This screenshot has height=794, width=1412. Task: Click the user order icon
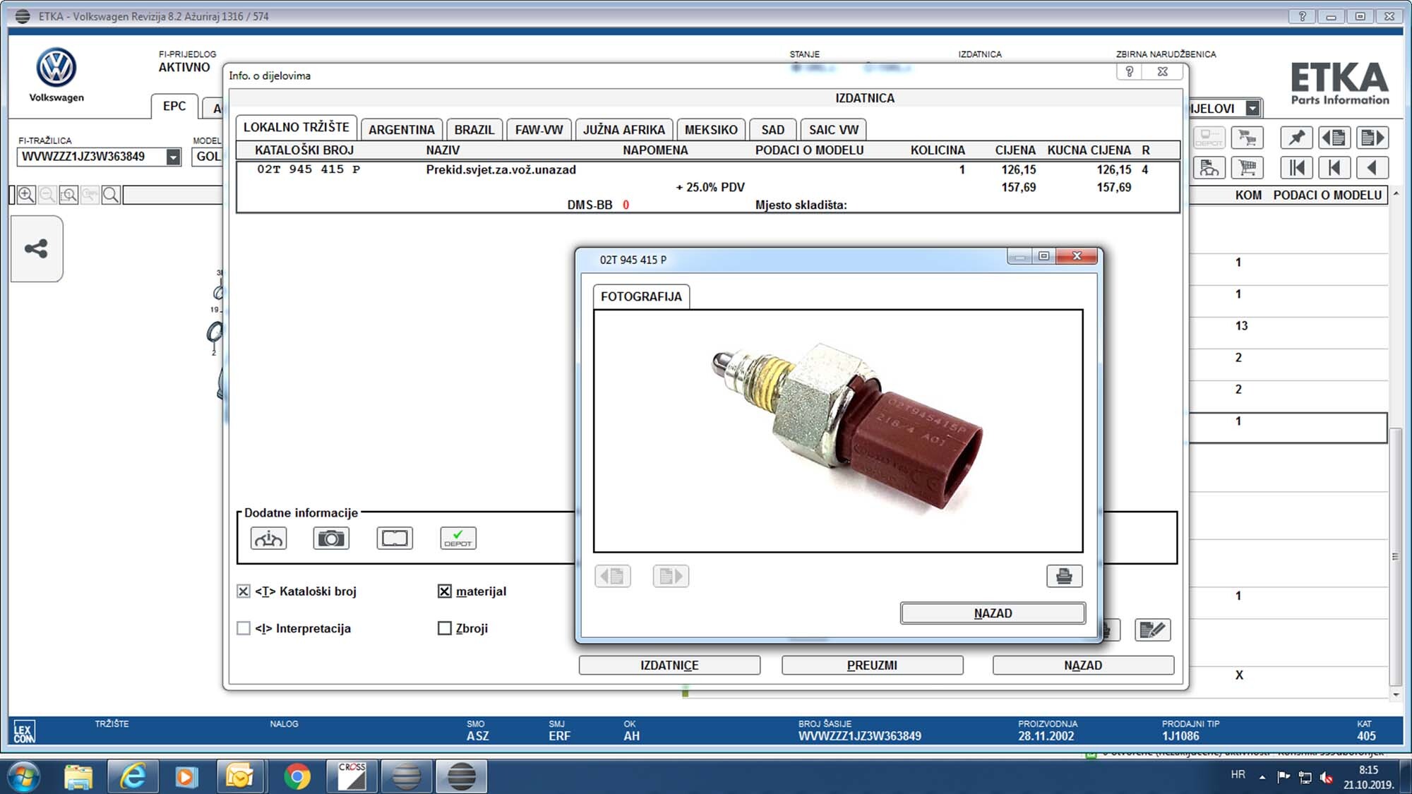point(1209,167)
